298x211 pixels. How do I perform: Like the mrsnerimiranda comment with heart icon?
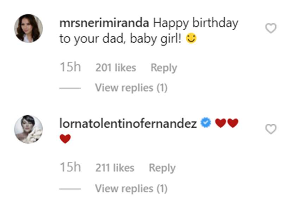271,28
